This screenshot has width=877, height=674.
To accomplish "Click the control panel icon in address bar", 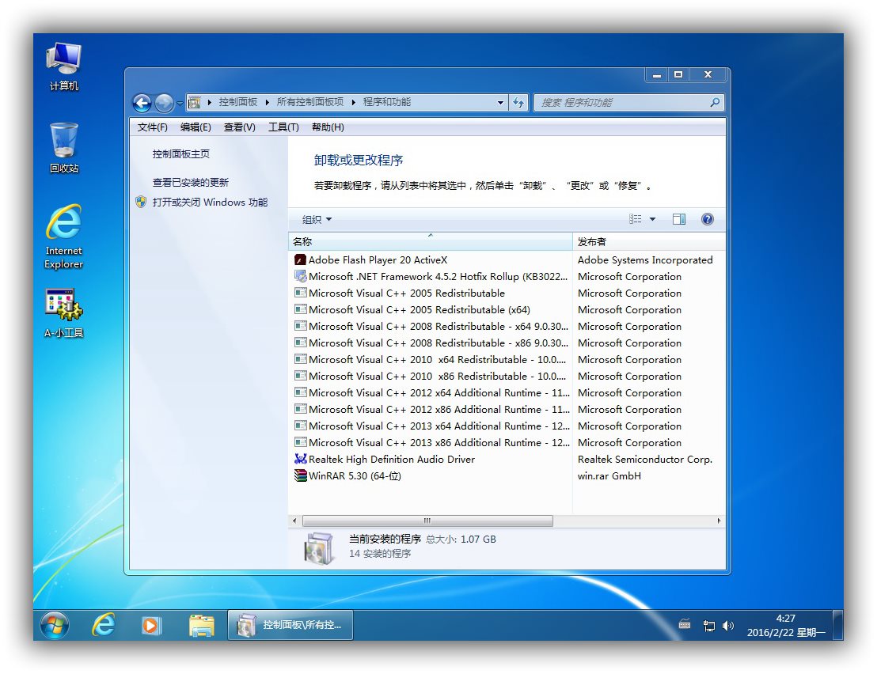I will pyautogui.click(x=194, y=102).
